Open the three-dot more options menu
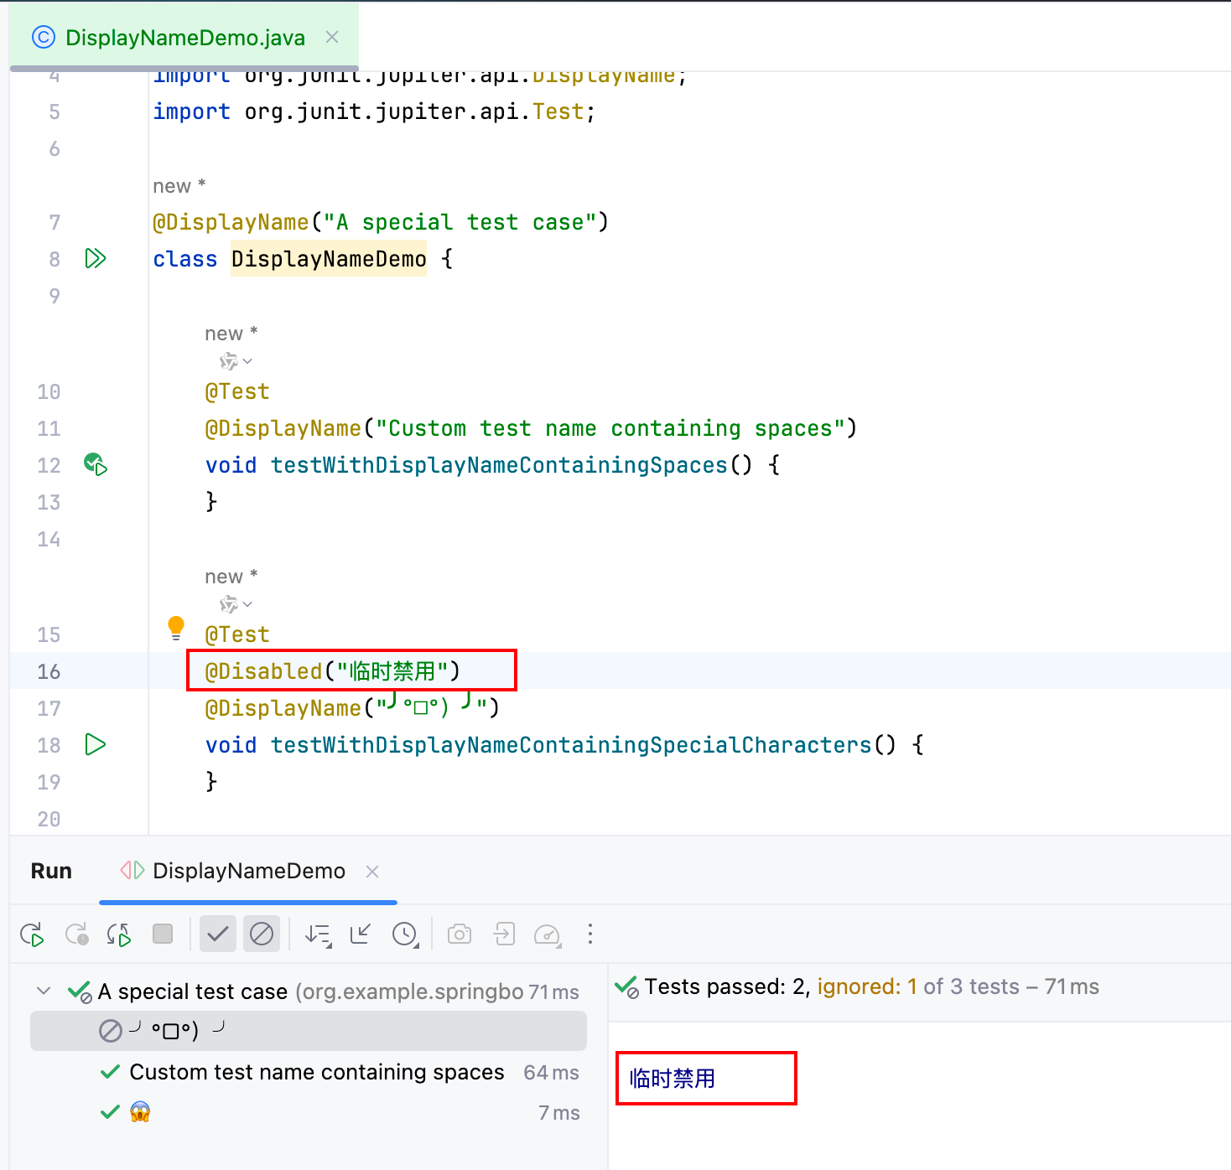Screen dimensions: 1231x1170 [590, 934]
